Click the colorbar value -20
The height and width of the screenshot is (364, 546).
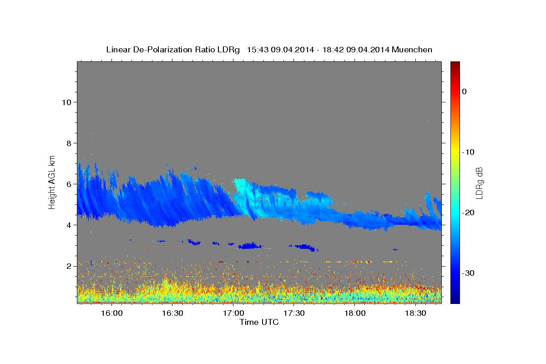(469, 212)
